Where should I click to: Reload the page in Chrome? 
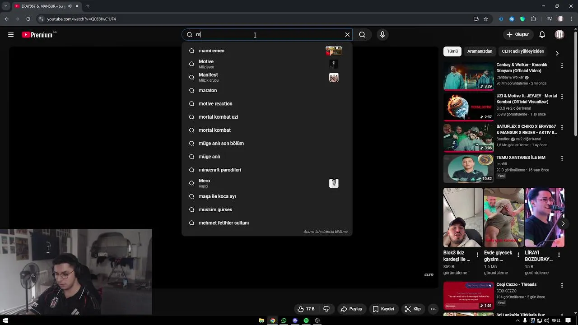tap(28, 19)
